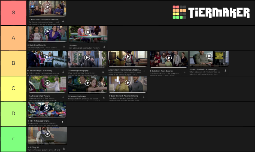
Task: Download episode 13 Emotional Consequences
Action: [x=63, y=21]
